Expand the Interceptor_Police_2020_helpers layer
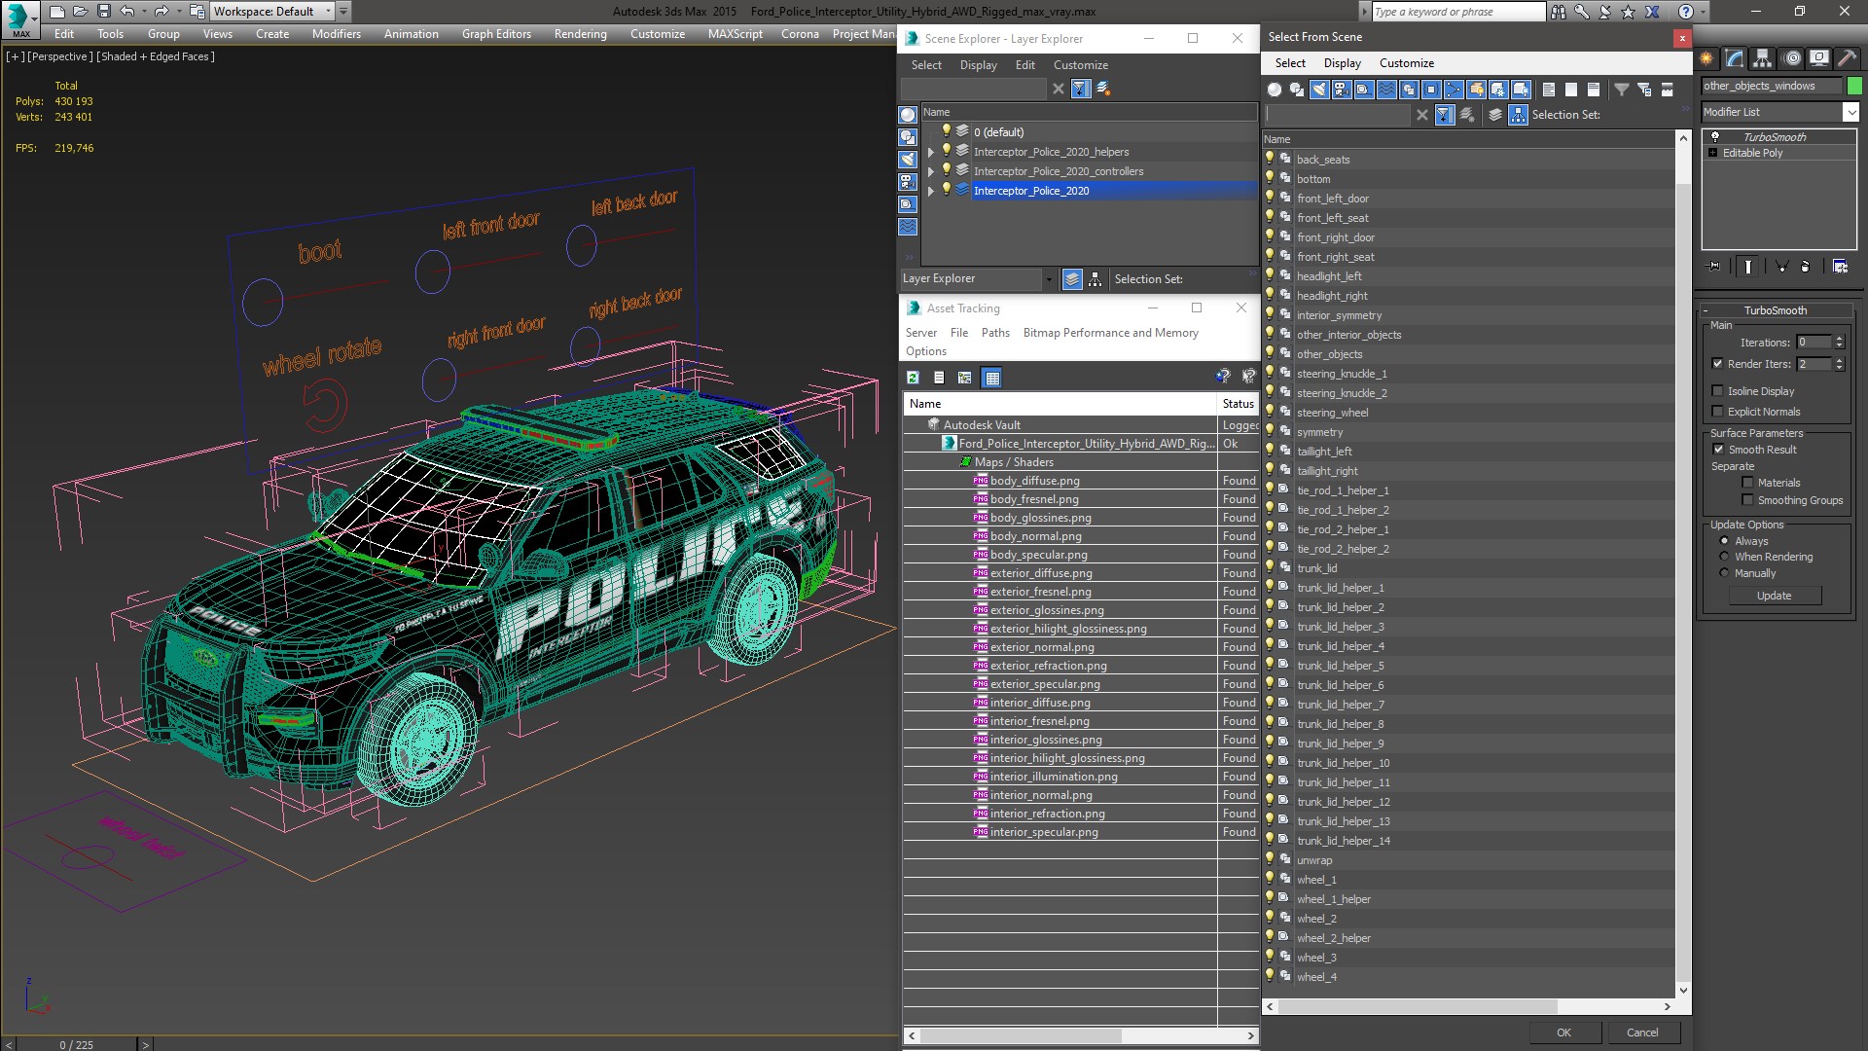The width and height of the screenshot is (1868, 1051). [931, 152]
